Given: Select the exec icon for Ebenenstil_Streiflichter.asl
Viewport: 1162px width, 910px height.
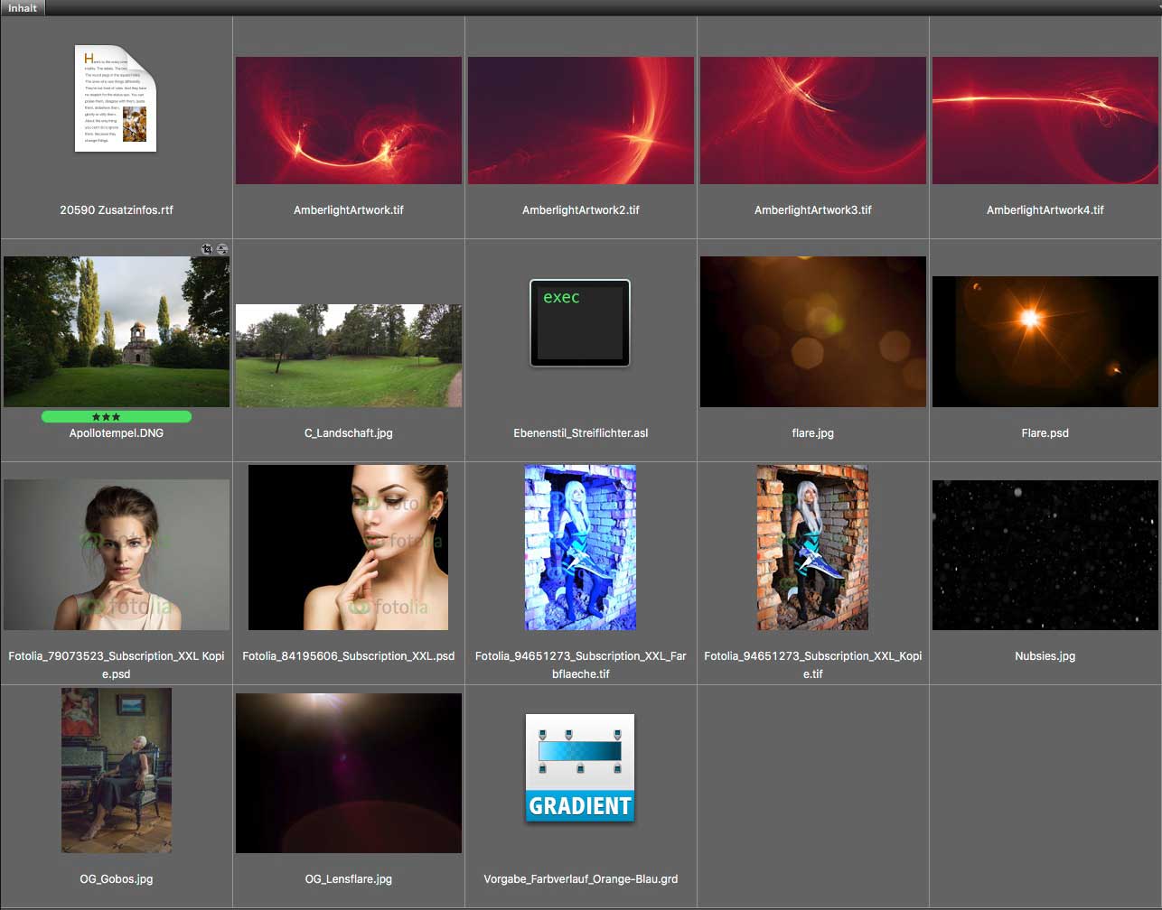Looking at the screenshot, I should (580, 323).
